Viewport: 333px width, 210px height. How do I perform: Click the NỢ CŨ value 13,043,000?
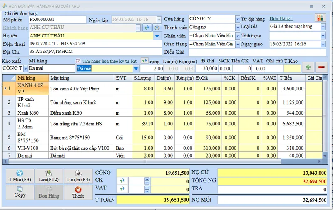point(272,173)
